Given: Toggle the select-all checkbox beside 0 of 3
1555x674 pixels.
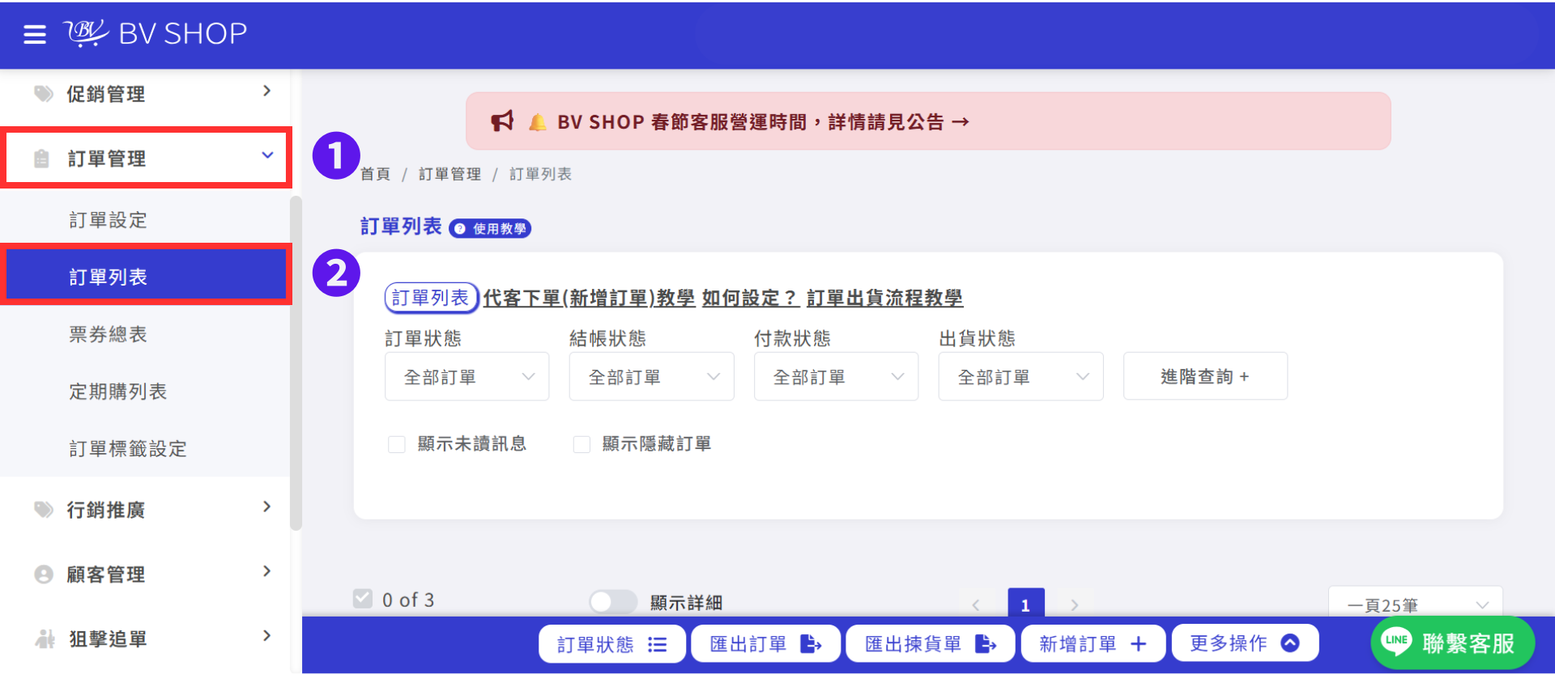Looking at the screenshot, I should tap(363, 599).
